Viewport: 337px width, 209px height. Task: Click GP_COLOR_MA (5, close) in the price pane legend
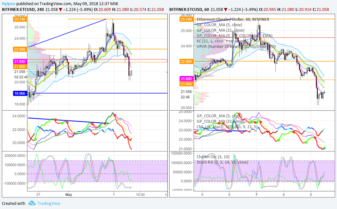coord(219,25)
